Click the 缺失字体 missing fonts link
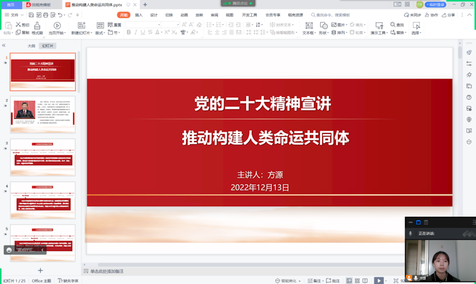This screenshot has height=284, width=476. coord(70,281)
